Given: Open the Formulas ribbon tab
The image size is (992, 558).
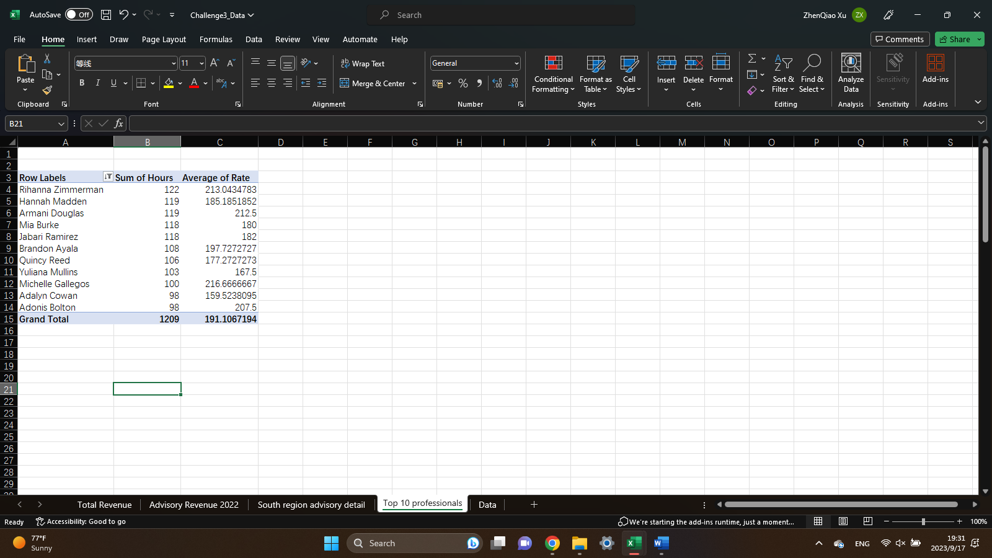Looking at the screenshot, I should tap(216, 39).
